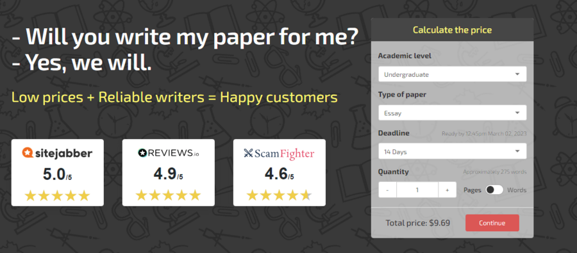Expand the Type of paper Essay dropdown
Viewport: 577px width, 253px height.
[x=452, y=113]
